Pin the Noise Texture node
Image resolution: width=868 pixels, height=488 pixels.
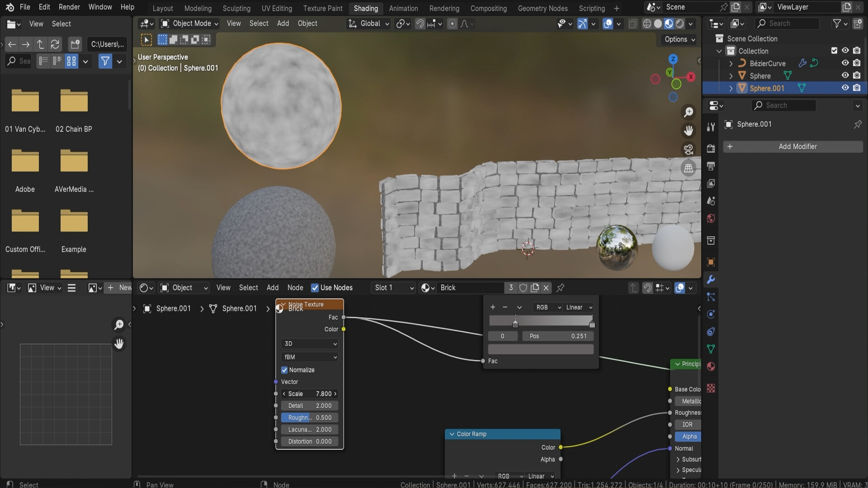coord(561,288)
